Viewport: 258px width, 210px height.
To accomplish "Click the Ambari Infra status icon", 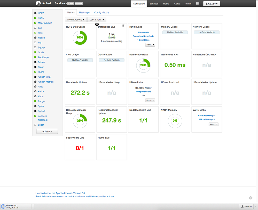I will coord(35,77).
